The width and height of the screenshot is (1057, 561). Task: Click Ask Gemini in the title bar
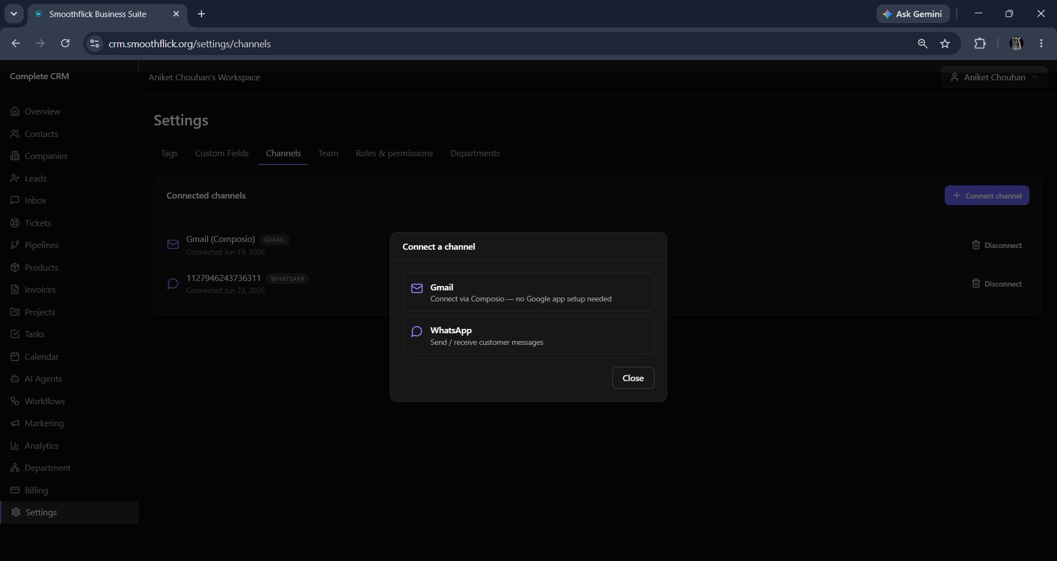pos(913,14)
